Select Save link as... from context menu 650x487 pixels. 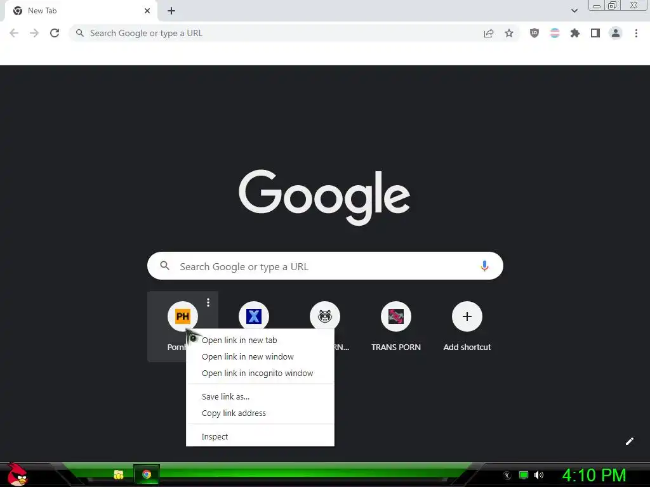[x=260, y=396]
